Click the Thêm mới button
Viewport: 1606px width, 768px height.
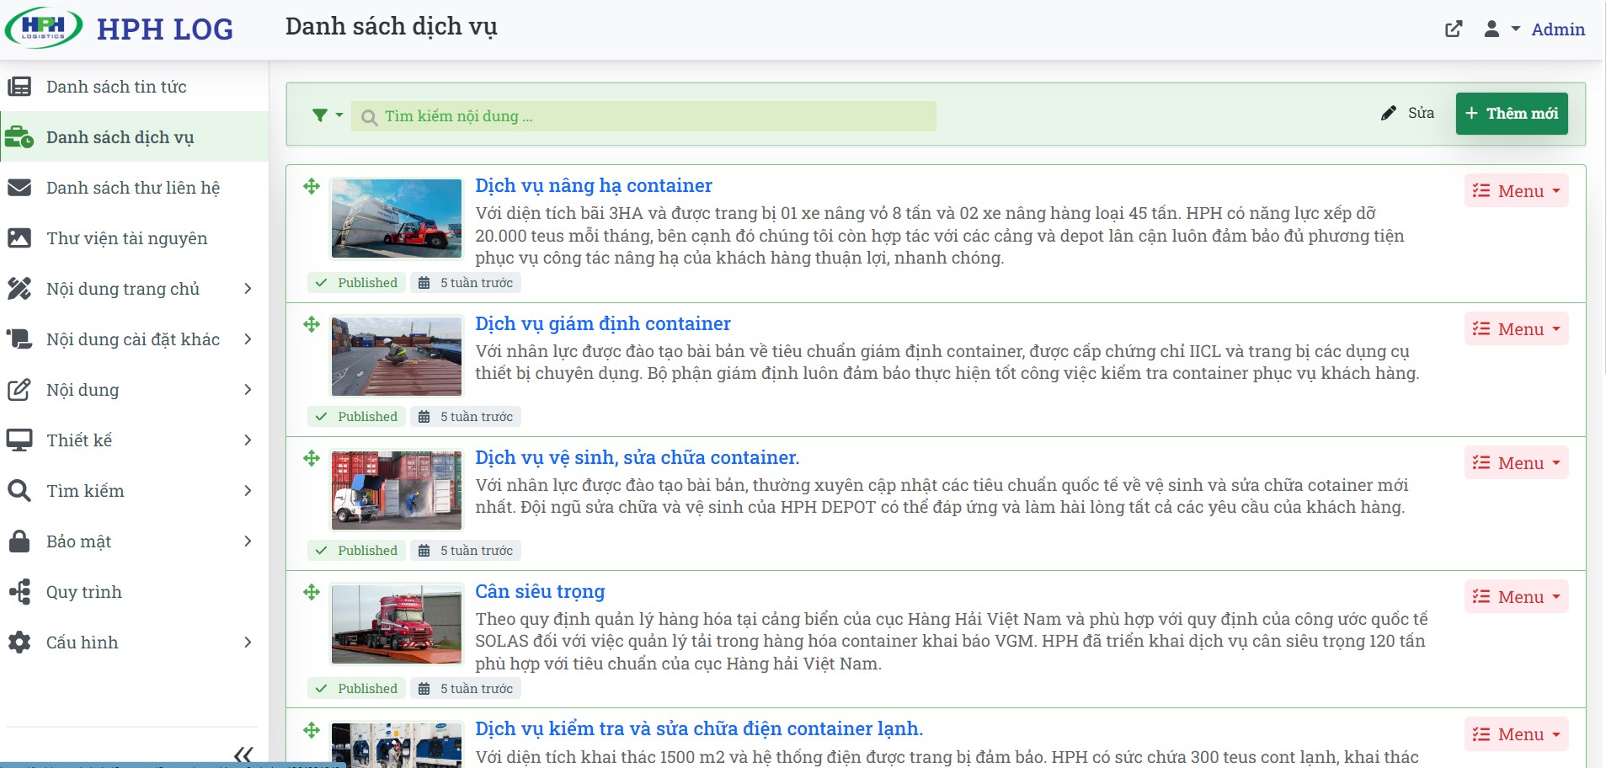point(1511,114)
